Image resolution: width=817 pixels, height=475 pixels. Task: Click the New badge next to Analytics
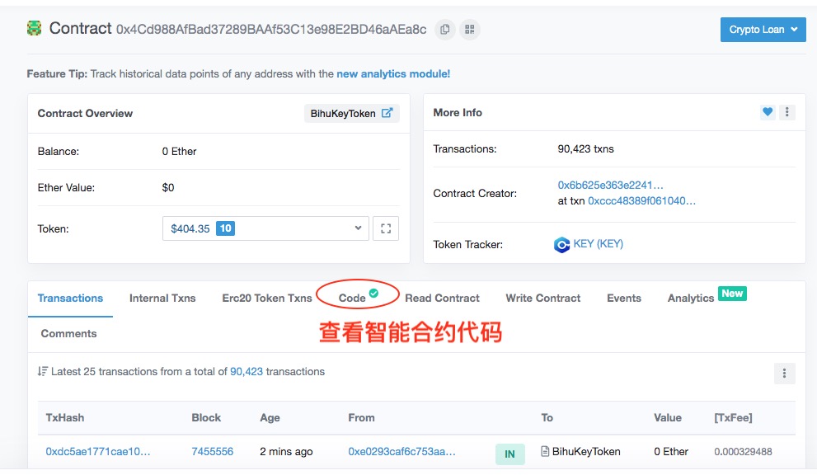click(x=732, y=294)
